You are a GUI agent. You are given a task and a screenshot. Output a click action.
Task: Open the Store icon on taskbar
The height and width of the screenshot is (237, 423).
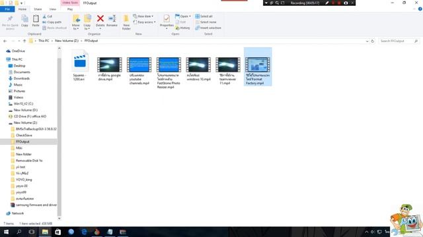tap(58, 232)
